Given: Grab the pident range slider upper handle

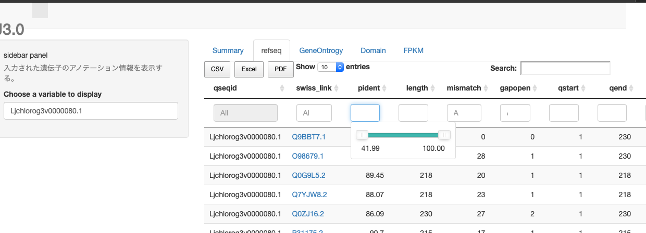Looking at the screenshot, I should coord(444,135).
